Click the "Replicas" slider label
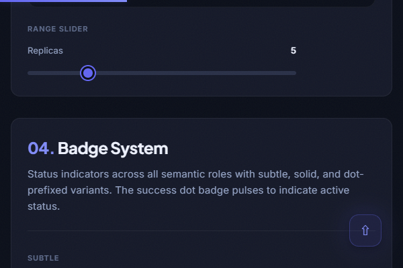 [45, 51]
